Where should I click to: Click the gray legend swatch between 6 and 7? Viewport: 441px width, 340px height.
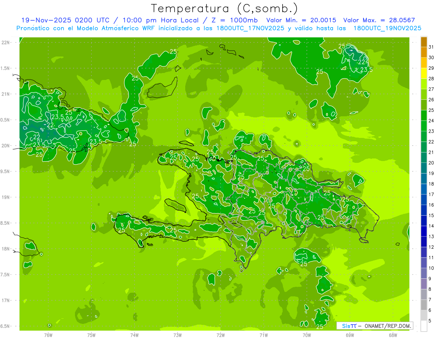tap(424, 305)
